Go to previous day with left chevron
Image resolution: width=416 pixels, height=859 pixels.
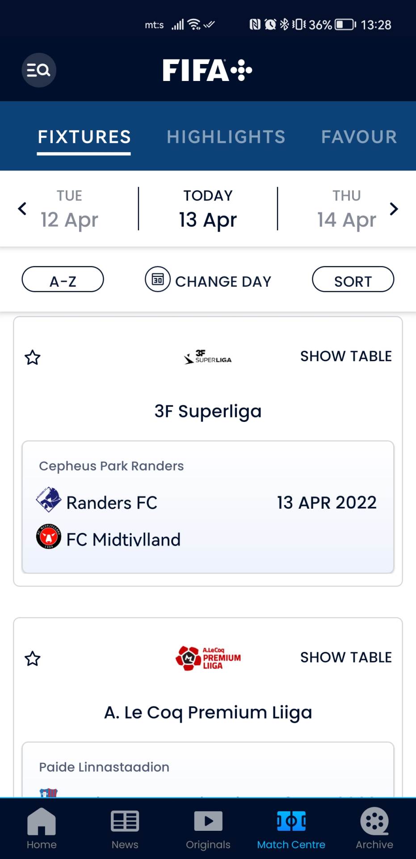(x=22, y=208)
